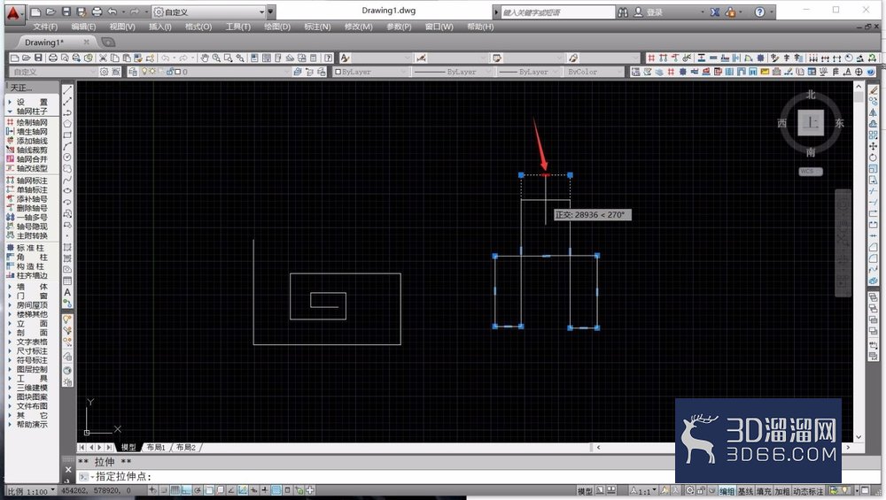
Task: Click the Open file icon in quick access toolbar
Action: [51, 12]
